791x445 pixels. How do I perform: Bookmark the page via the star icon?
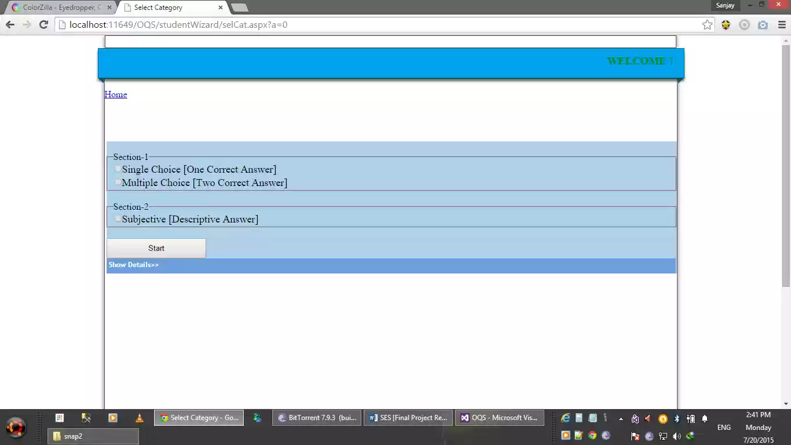(707, 24)
